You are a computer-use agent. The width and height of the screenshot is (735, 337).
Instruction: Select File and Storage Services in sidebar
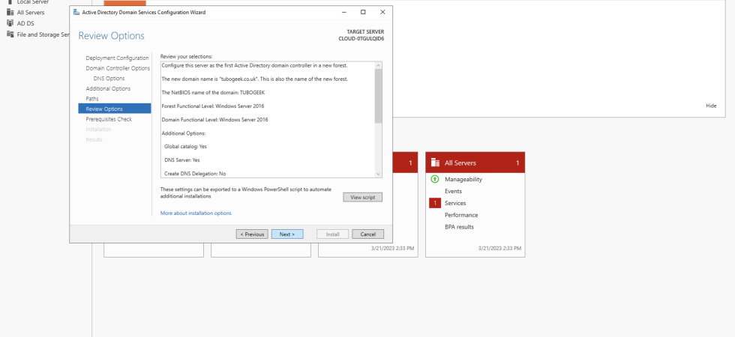[43, 34]
